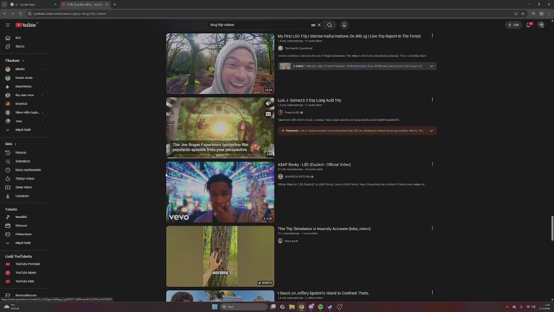Screen dimensions: 554x312
Task: Open This Trip Simulation is Insanely Accurate title
Action: click(324, 229)
